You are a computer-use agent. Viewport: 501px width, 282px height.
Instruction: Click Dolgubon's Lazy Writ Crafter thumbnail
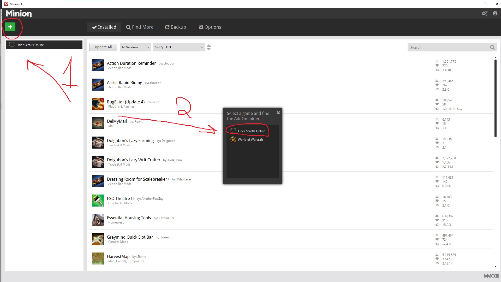click(x=98, y=162)
